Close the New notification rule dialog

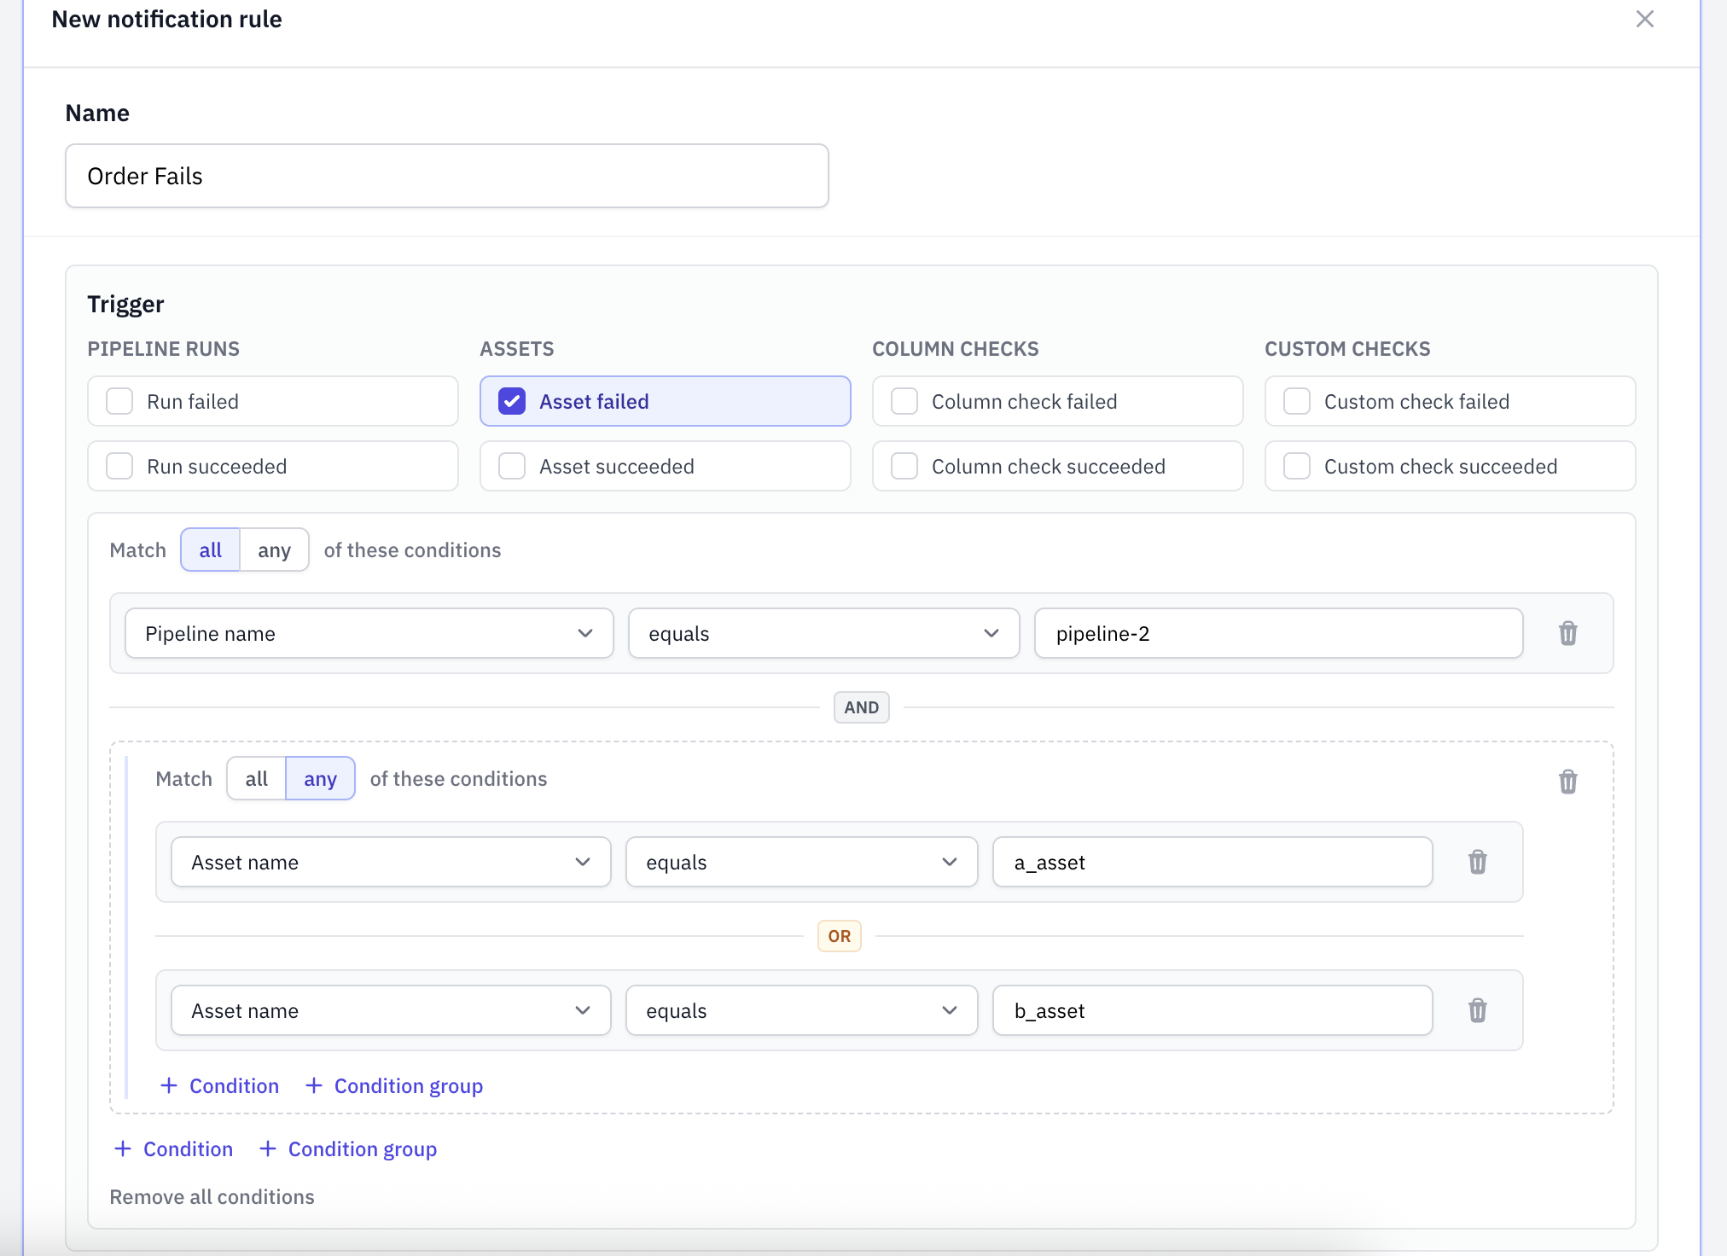pos(1644,19)
